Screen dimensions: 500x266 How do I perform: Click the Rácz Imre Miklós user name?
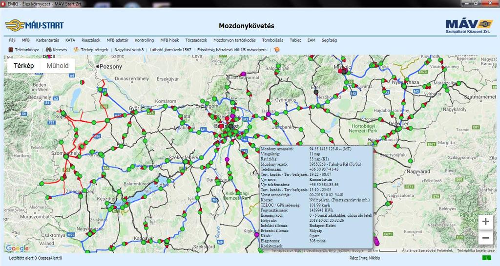(364, 258)
